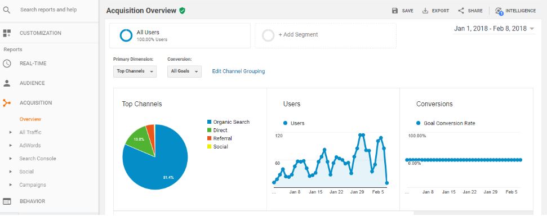The height and width of the screenshot is (216, 547).
Task: Click the Acquisition Overview title
Action: [x=141, y=11]
